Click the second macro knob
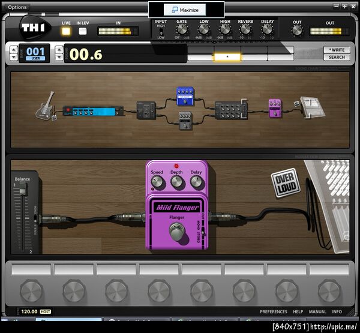This screenshot has width=360, height=333. tap(74, 291)
